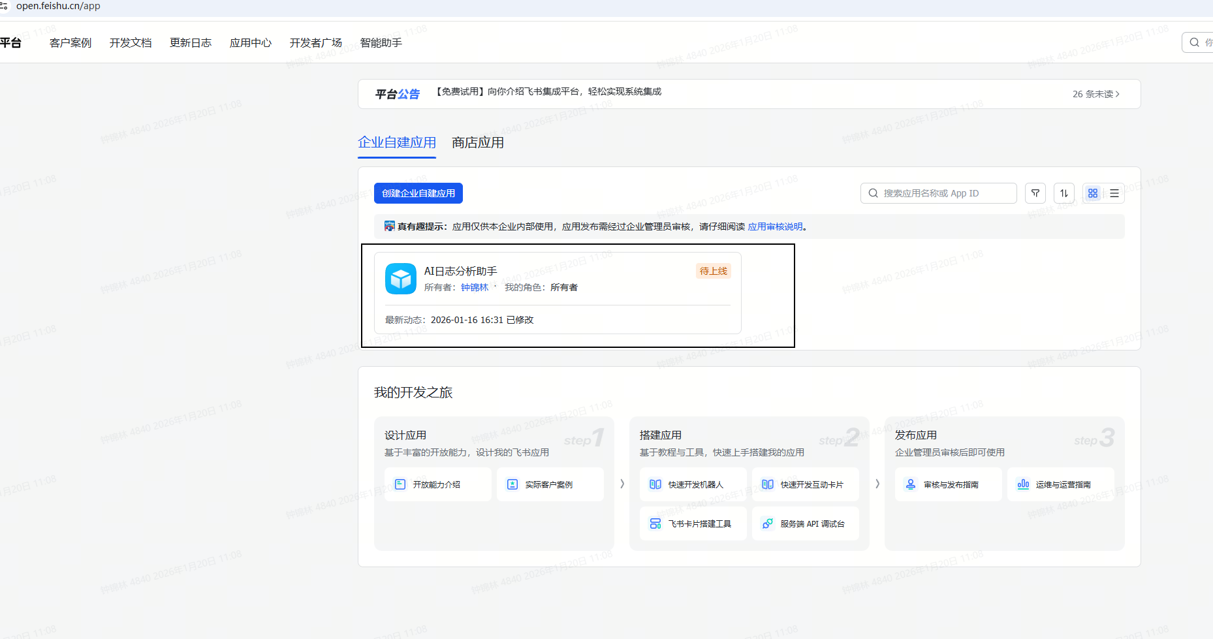Open 运维与运营指南
Screen dimensions: 1213x639
1060,484
